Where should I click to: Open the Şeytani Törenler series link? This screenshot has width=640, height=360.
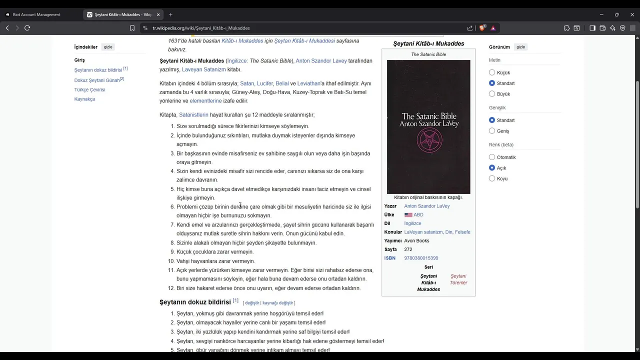[x=458, y=279]
